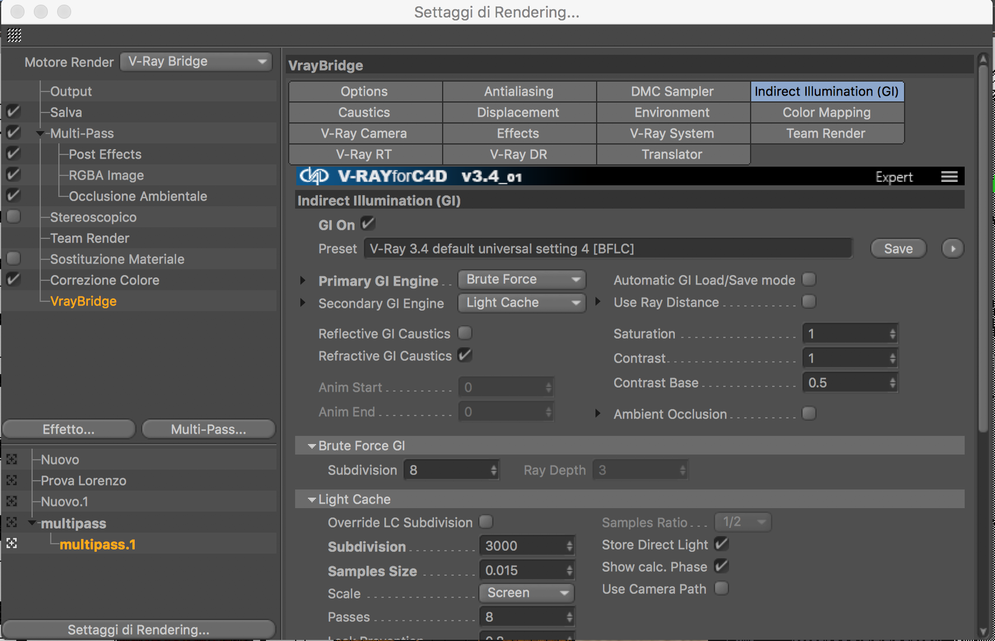This screenshot has height=641, width=995.
Task: Open the V-Ray DR tab
Action: (x=519, y=154)
